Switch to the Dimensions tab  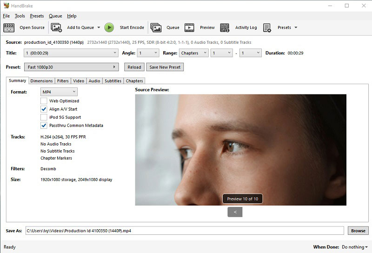coord(41,81)
